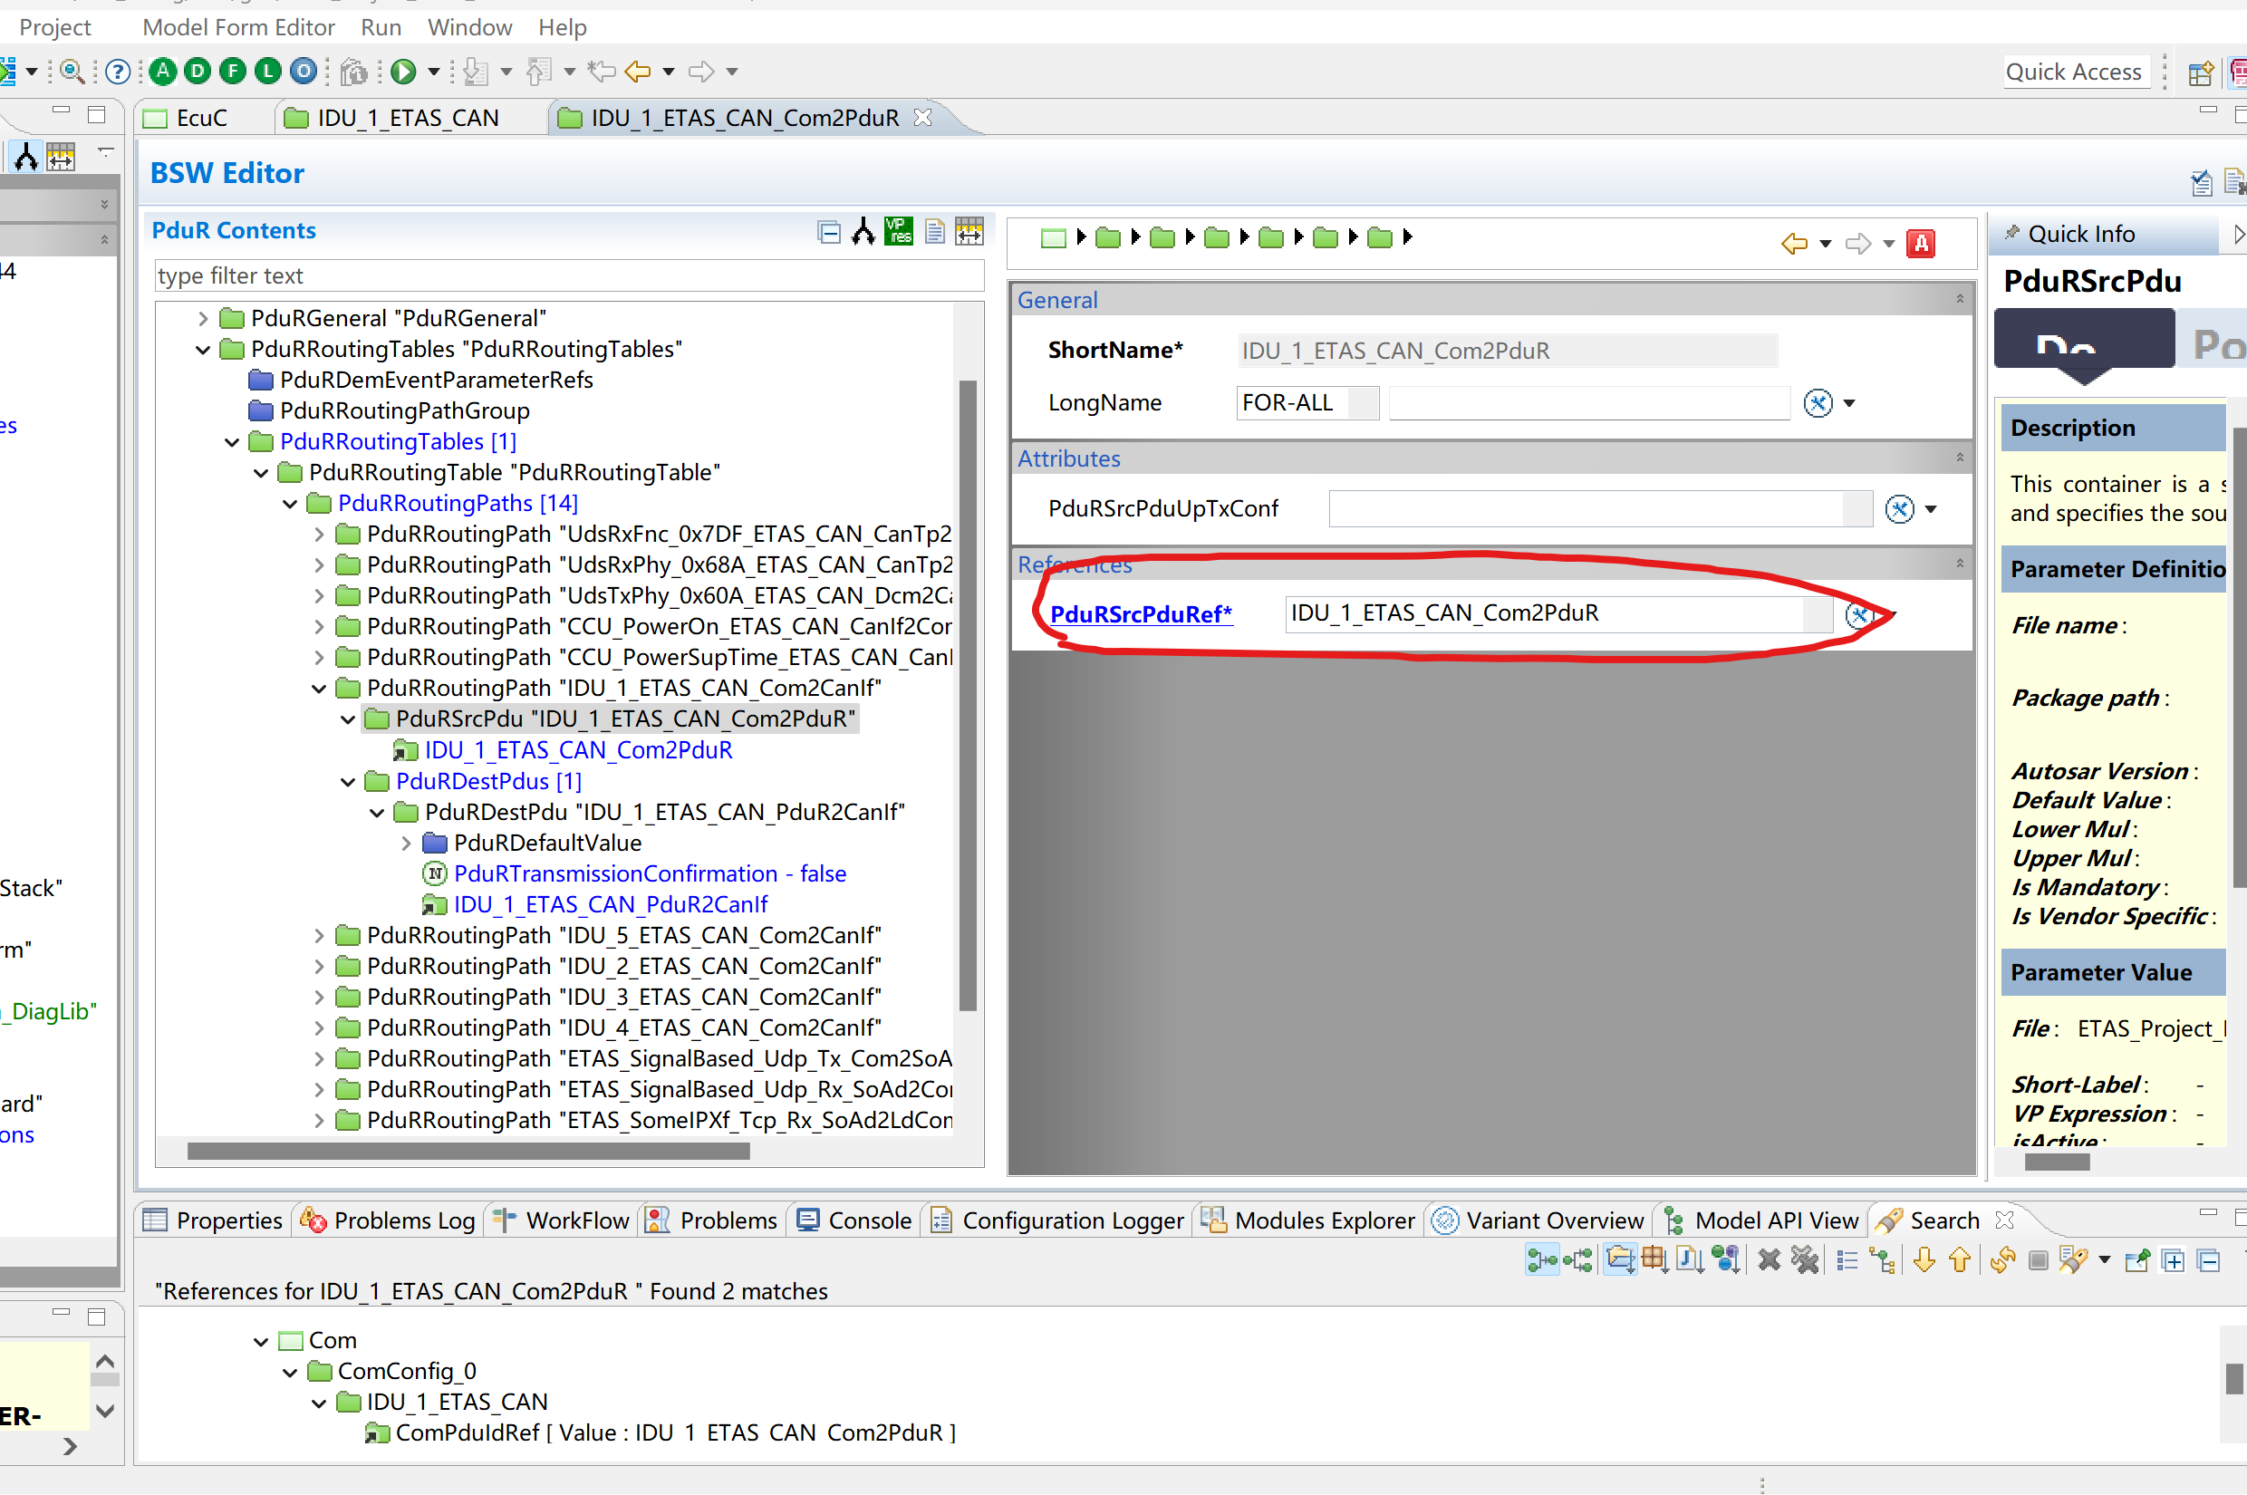Collapse all nodes using Collapse All icon

pos(828,231)
